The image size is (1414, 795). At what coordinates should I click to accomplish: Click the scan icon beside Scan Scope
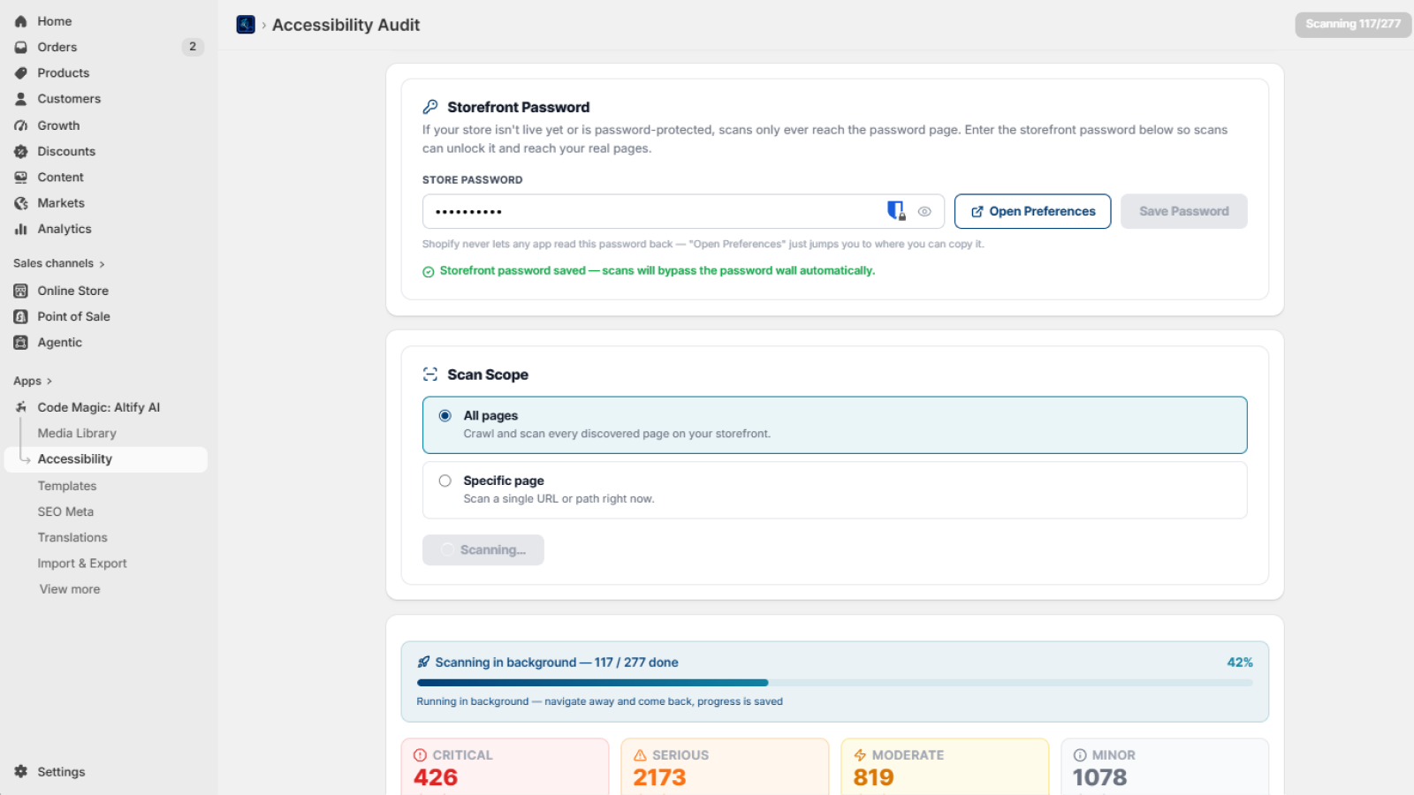point(430,375)
